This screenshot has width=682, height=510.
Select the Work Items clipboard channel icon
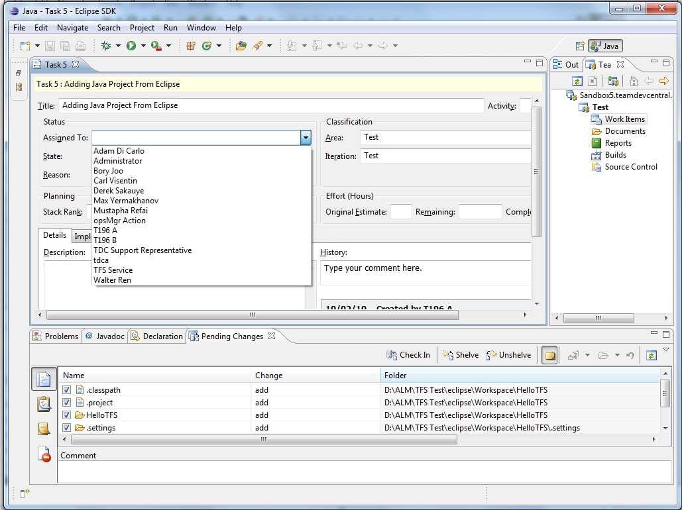44,404
